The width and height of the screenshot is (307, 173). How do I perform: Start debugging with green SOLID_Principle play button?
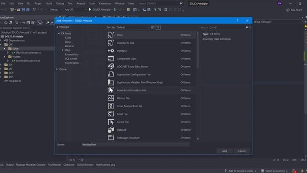pos(90,10)
